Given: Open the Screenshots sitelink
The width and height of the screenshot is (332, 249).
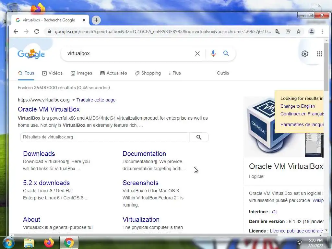Looking at the screenshot, I should 140,183.
